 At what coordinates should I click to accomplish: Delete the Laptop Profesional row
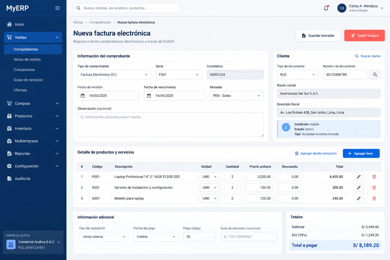(374, 177)
